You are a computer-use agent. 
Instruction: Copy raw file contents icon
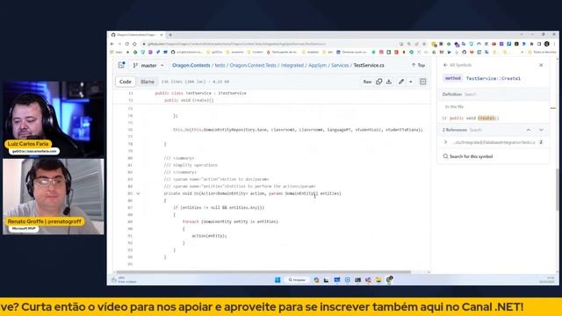(x=378, y=82)
